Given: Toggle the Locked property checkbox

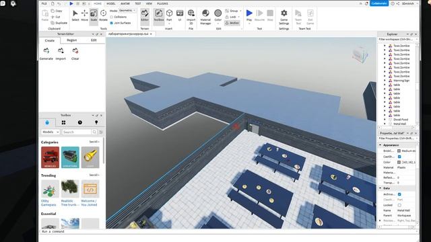Looking at the screenshot, I should coord(399,205).
